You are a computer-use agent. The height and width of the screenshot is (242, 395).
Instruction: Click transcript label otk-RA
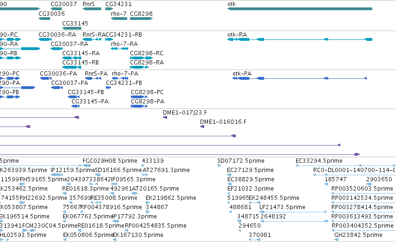[x=237, y=34]
